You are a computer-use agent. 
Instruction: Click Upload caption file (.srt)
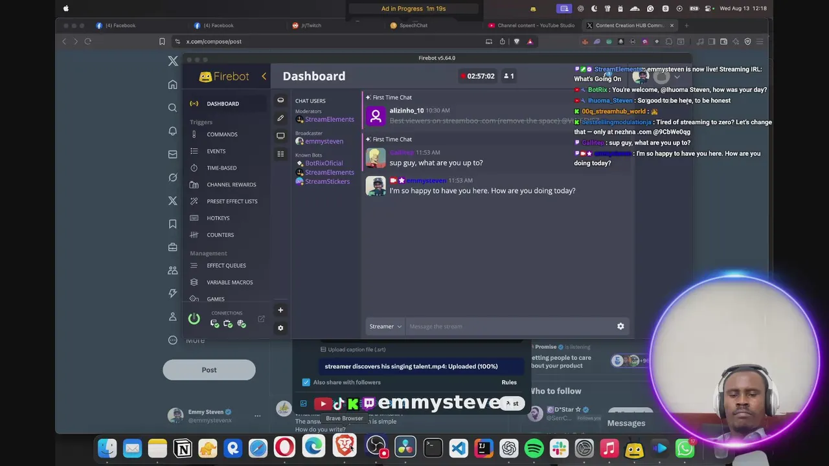[x=353, y=349]
